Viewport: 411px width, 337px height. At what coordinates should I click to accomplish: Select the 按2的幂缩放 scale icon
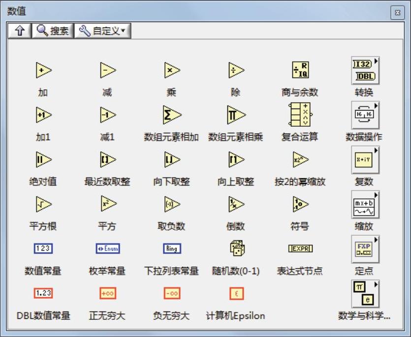coord(300,160)
